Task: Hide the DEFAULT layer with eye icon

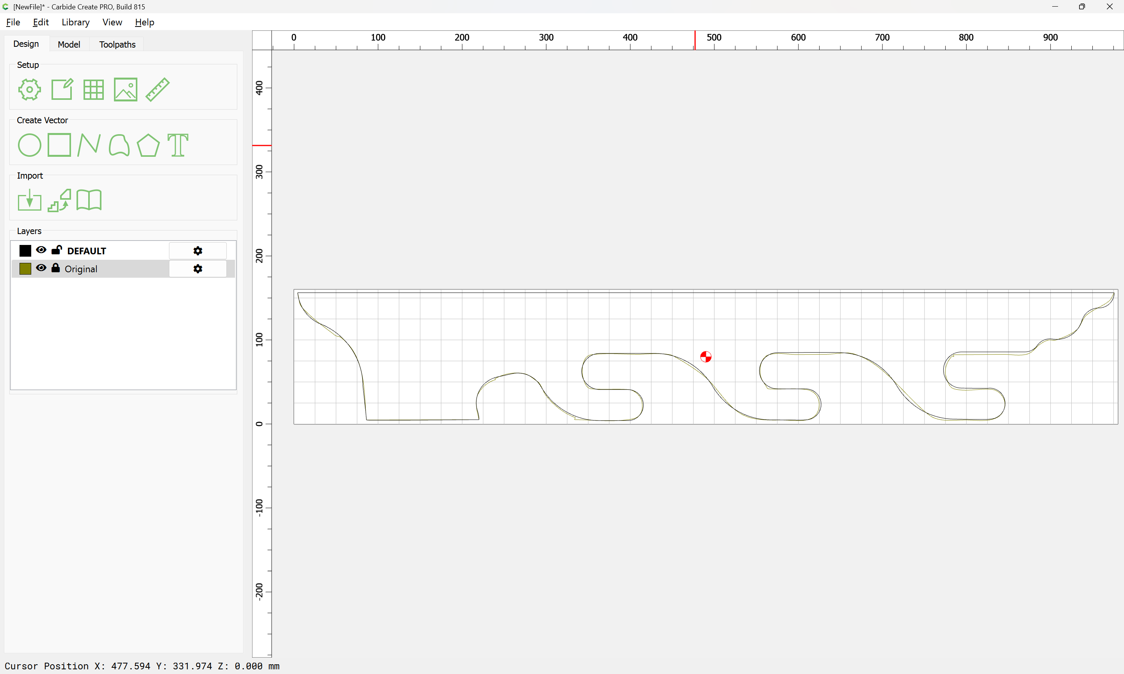Action: [x=41, y=250]
